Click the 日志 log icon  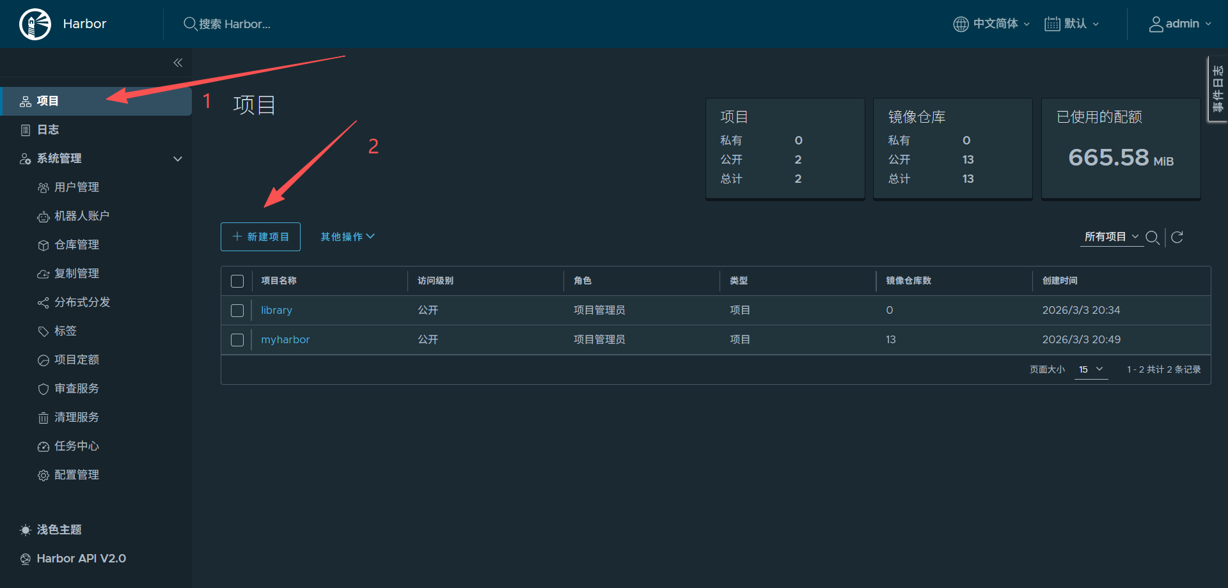26,130
